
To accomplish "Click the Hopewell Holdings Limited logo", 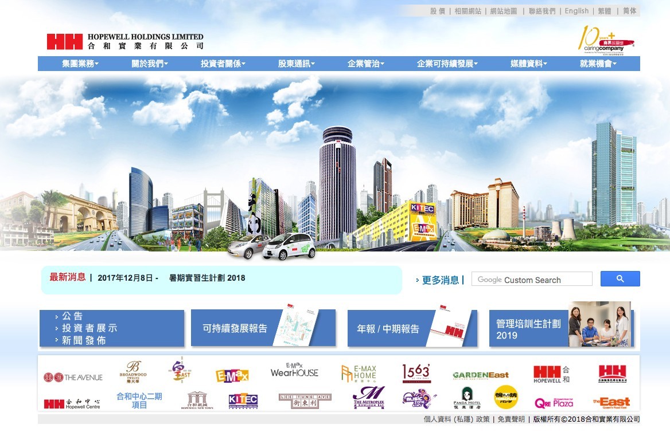I will (x=125, y=41).
